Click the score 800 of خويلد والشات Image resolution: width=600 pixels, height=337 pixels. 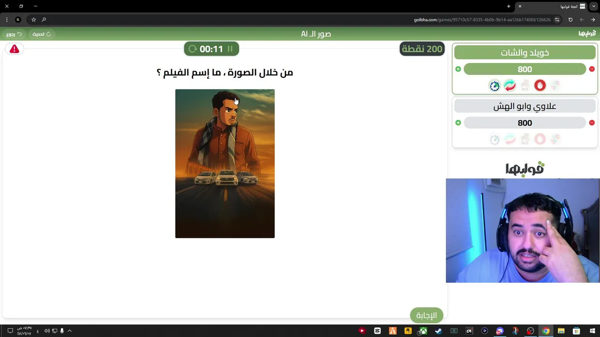pyautogui.click(x=525, y=69)
